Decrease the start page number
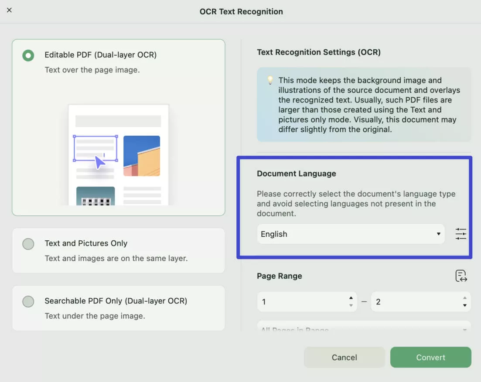481x382 pixels. [x=351, y=306]
